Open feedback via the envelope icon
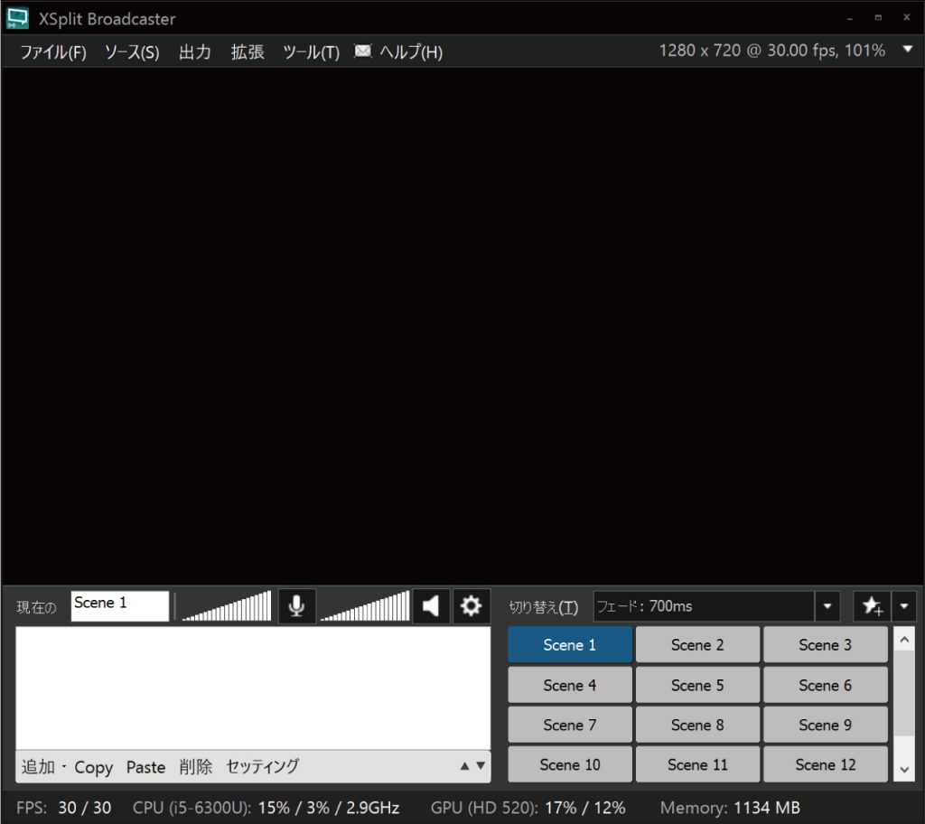925x824 pixels. (363, 51)
